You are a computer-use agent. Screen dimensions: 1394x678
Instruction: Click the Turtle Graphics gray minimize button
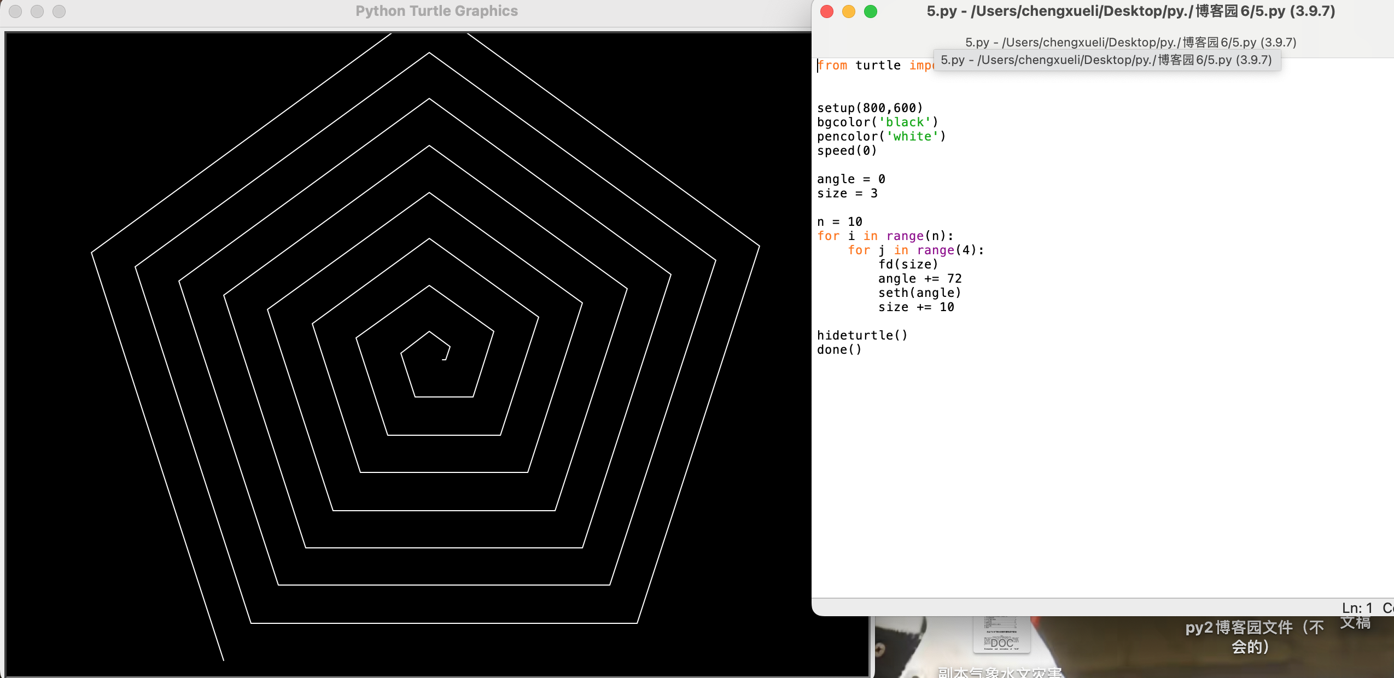click(x=37, y=11)
